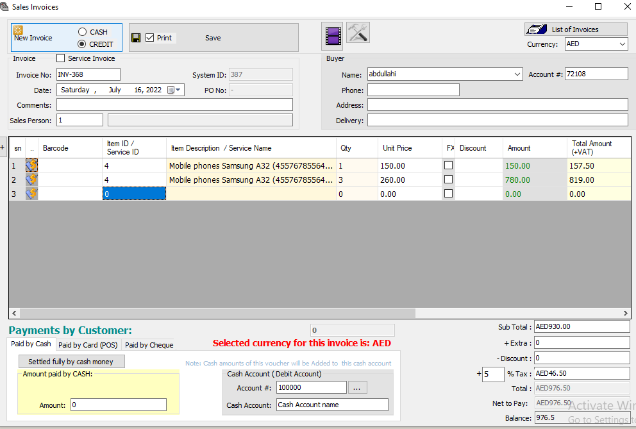This screenshot has width=636, height=429.
Task: Click the ellipsis button beside Cash Account number
Action: (358, 387)
